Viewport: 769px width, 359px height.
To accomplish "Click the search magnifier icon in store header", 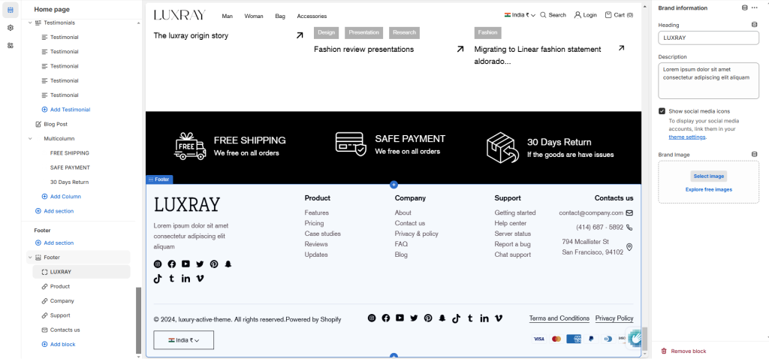I will click(x=543, y=15).
